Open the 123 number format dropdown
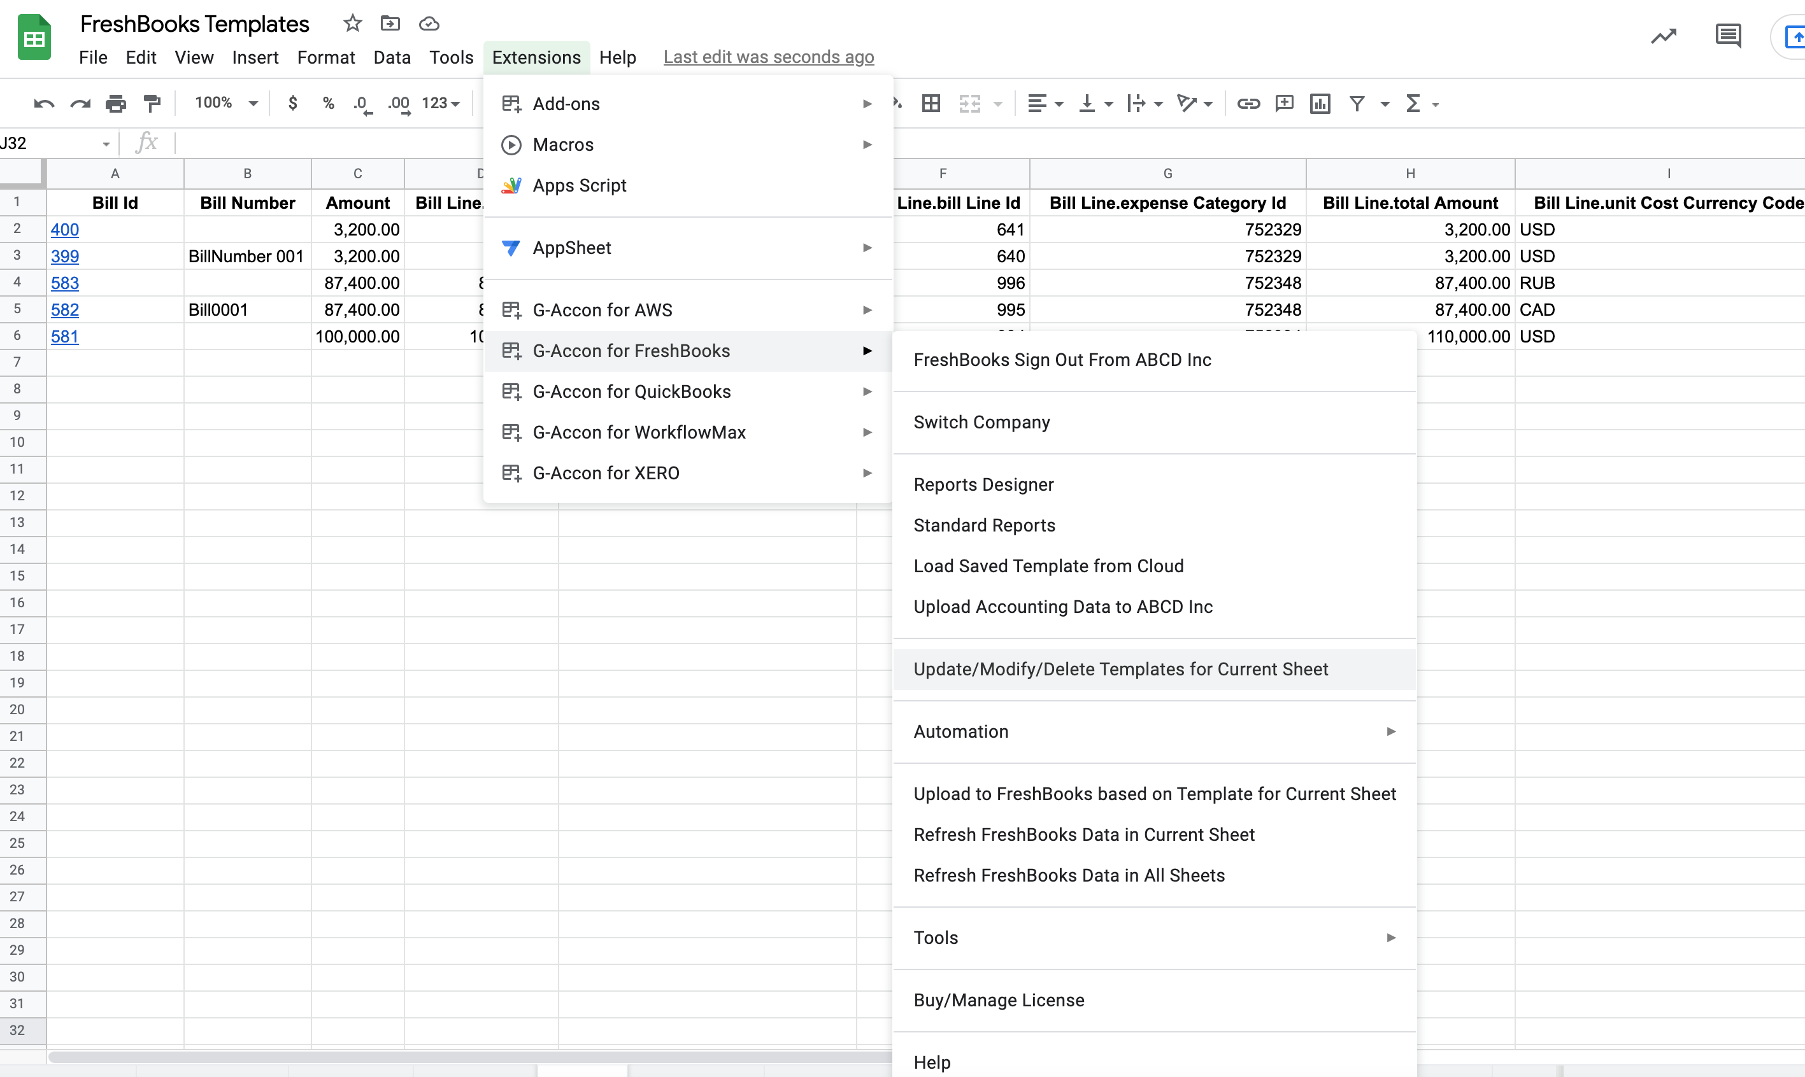The width and height of the screenshot is (1805, 1077). (x=441, y=103)
